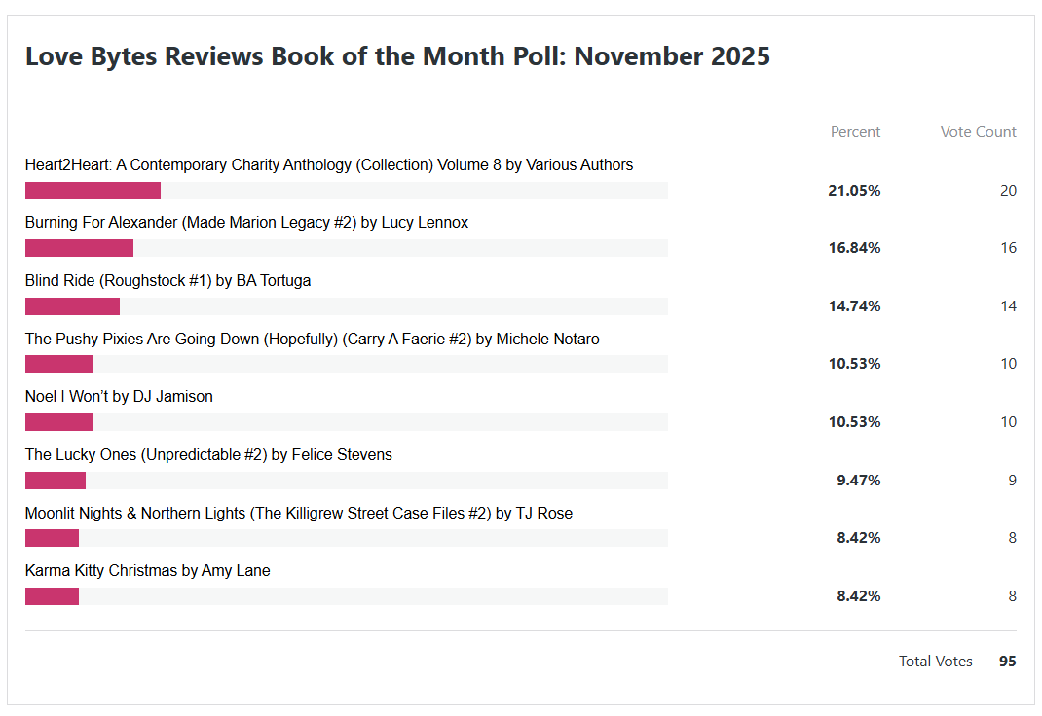Click the poll title heading
Viewport: 1042px width, 716px height.
[397, 56]
